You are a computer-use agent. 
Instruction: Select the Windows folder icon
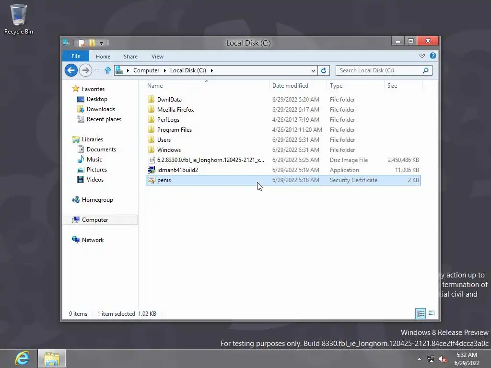tap(151, 149)
